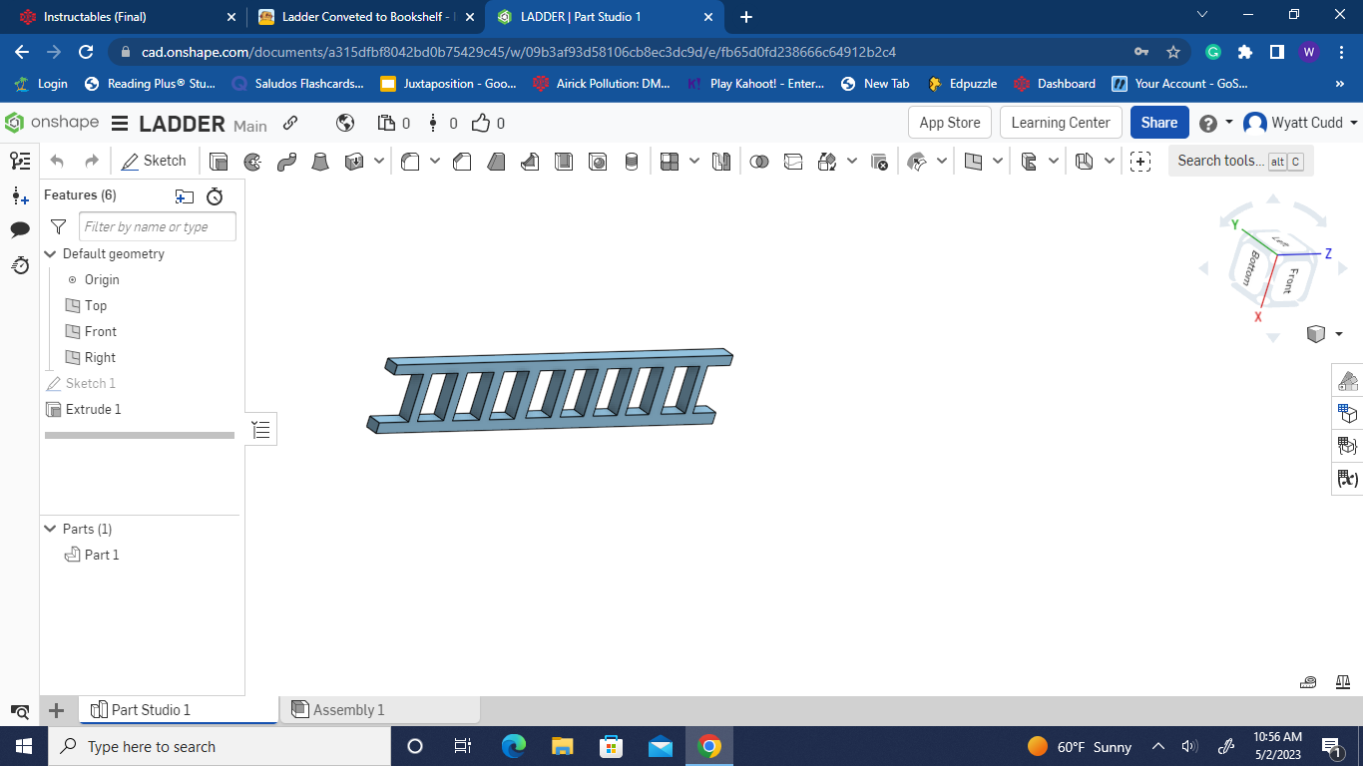Open the view cube display options dropdown
Image resolution: width=1363 pixels, height=766 pixels.
[1340, 333]
